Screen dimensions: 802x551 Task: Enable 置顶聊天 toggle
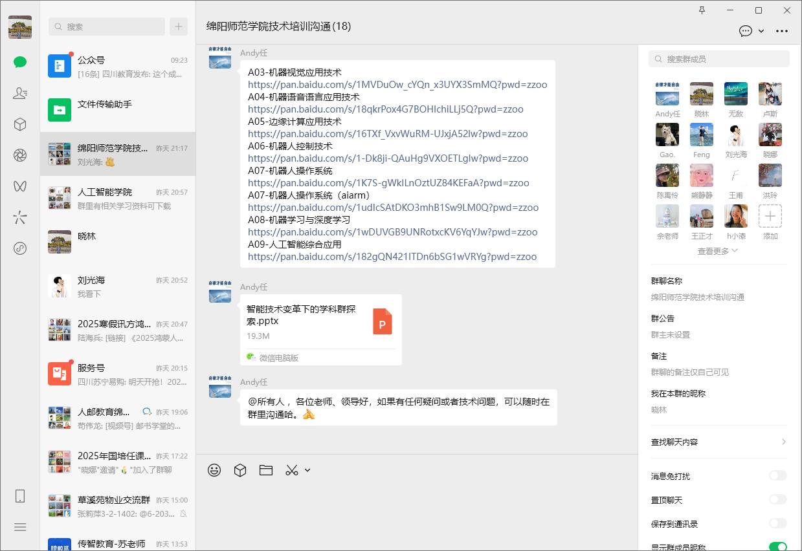tap(777, 500)
